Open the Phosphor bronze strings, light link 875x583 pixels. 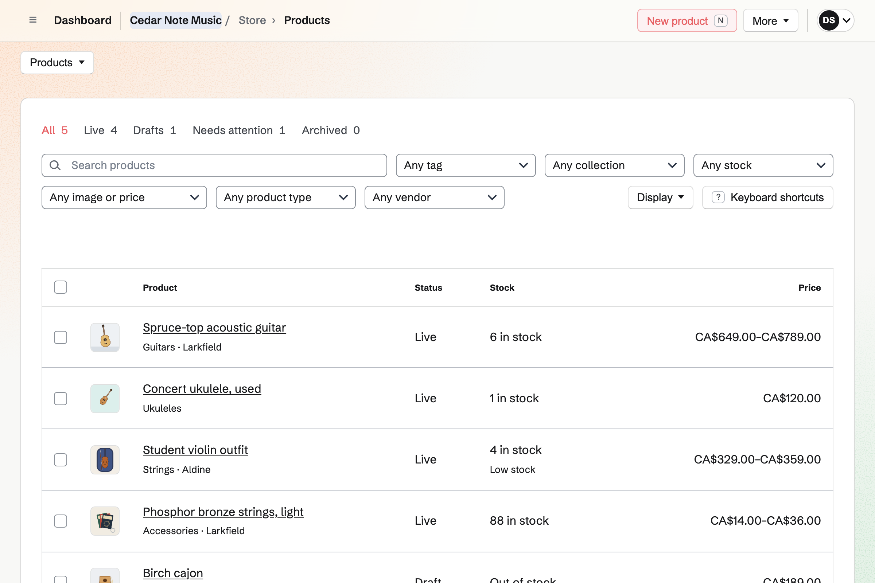point(223,512)
